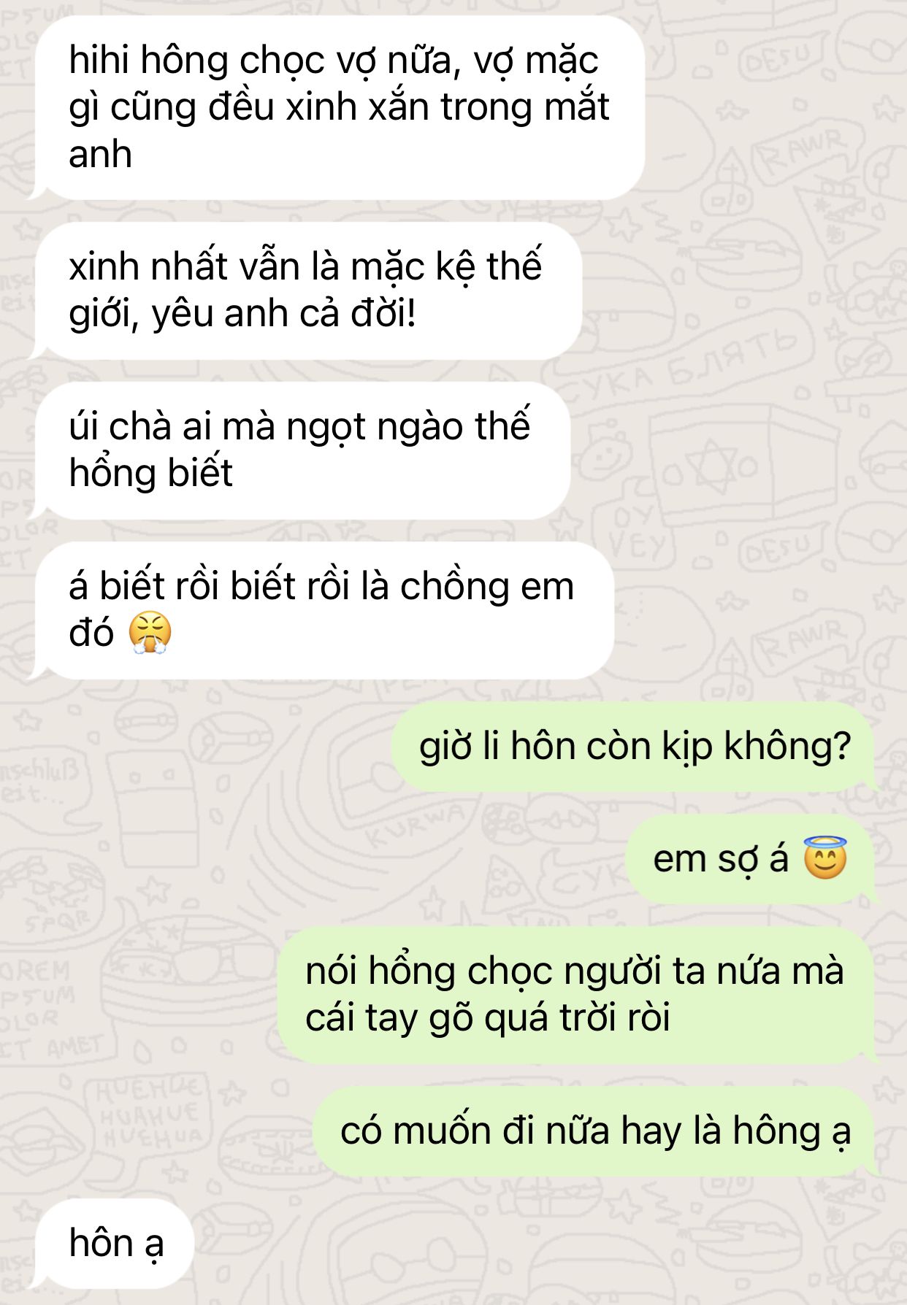The height and width of the screenshot is (1305, 907).
Task: Click the word 'anh' in the first message
Action: [101, 155]
